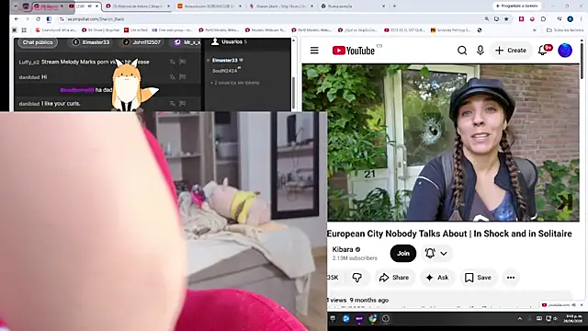Select Elmaster33 chat tab
The image size is (588, 331).
(92, 42)
